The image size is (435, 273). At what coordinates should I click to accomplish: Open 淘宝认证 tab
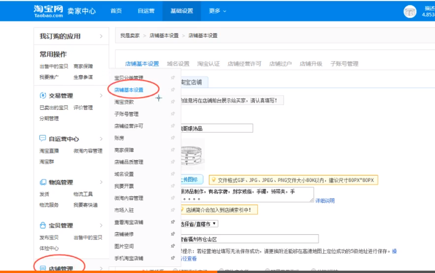pos(208,64)
